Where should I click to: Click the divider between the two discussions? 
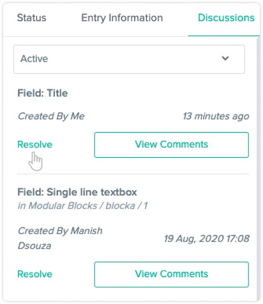click(x=133, y=174)
